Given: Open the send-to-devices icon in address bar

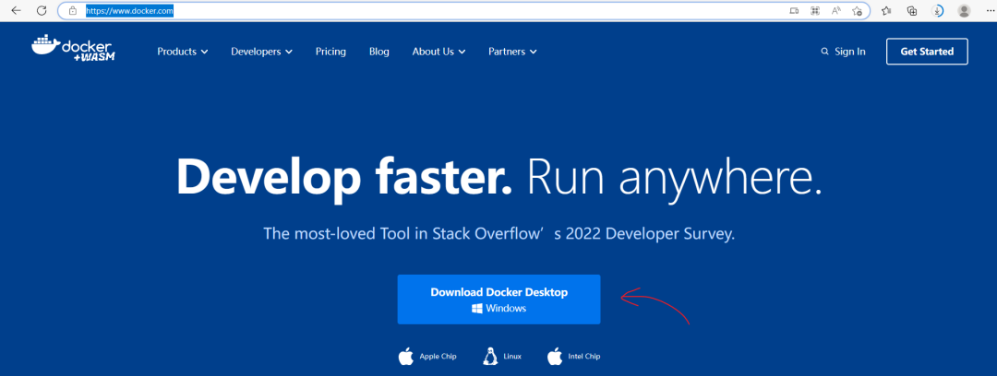Looking at the screenshot, I should coord(794,11).
